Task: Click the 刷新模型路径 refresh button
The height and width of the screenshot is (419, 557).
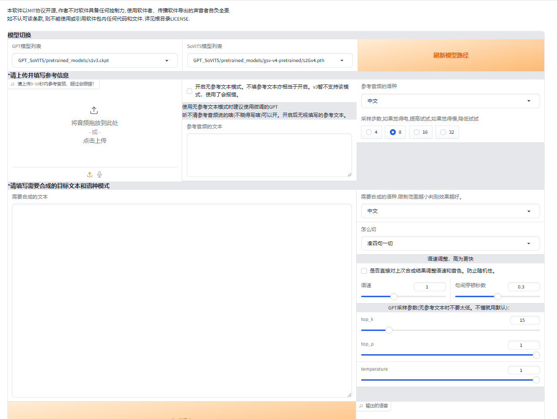Action: pos(450,55)
